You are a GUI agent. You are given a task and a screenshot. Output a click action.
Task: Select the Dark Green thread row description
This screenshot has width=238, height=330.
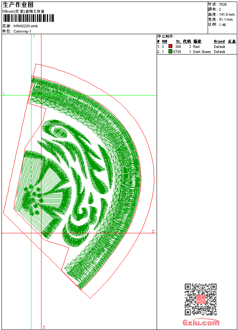click(x=202, y=51)
